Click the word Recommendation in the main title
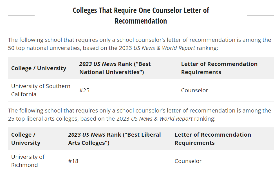 click(141, 21)
